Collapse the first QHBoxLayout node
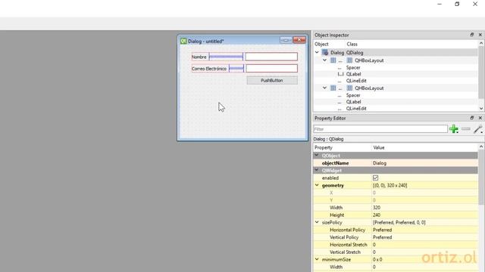This screenshot has width=485, height=272. coord(324,60)
